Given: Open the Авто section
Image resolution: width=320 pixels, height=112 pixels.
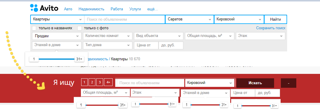Looking at the screenshot, I should [68, 9].
